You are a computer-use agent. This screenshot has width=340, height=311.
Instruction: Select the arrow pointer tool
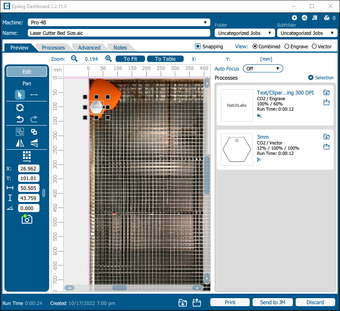(20, 95)
